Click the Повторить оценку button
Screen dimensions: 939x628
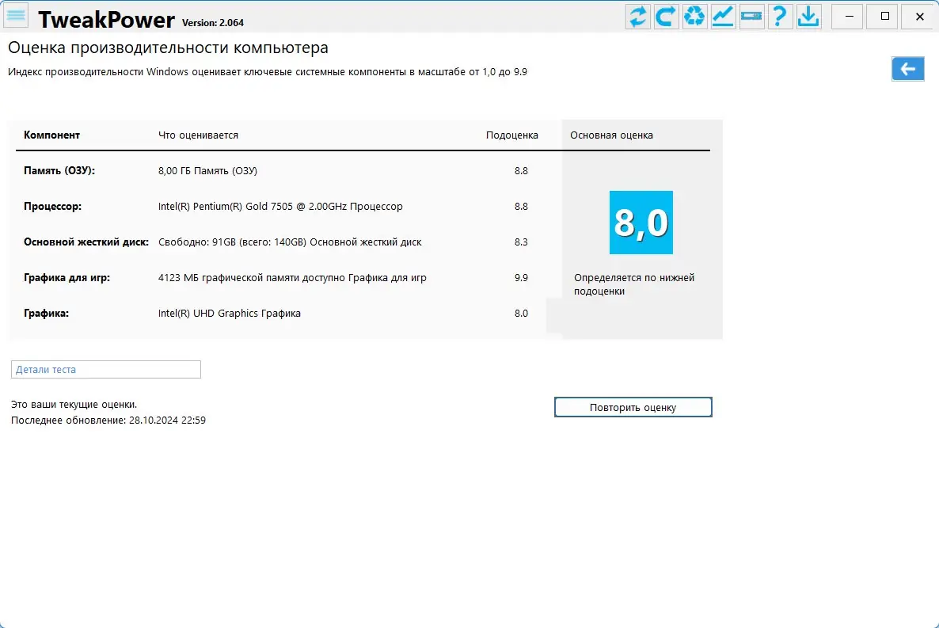click(x=633, y=407)
